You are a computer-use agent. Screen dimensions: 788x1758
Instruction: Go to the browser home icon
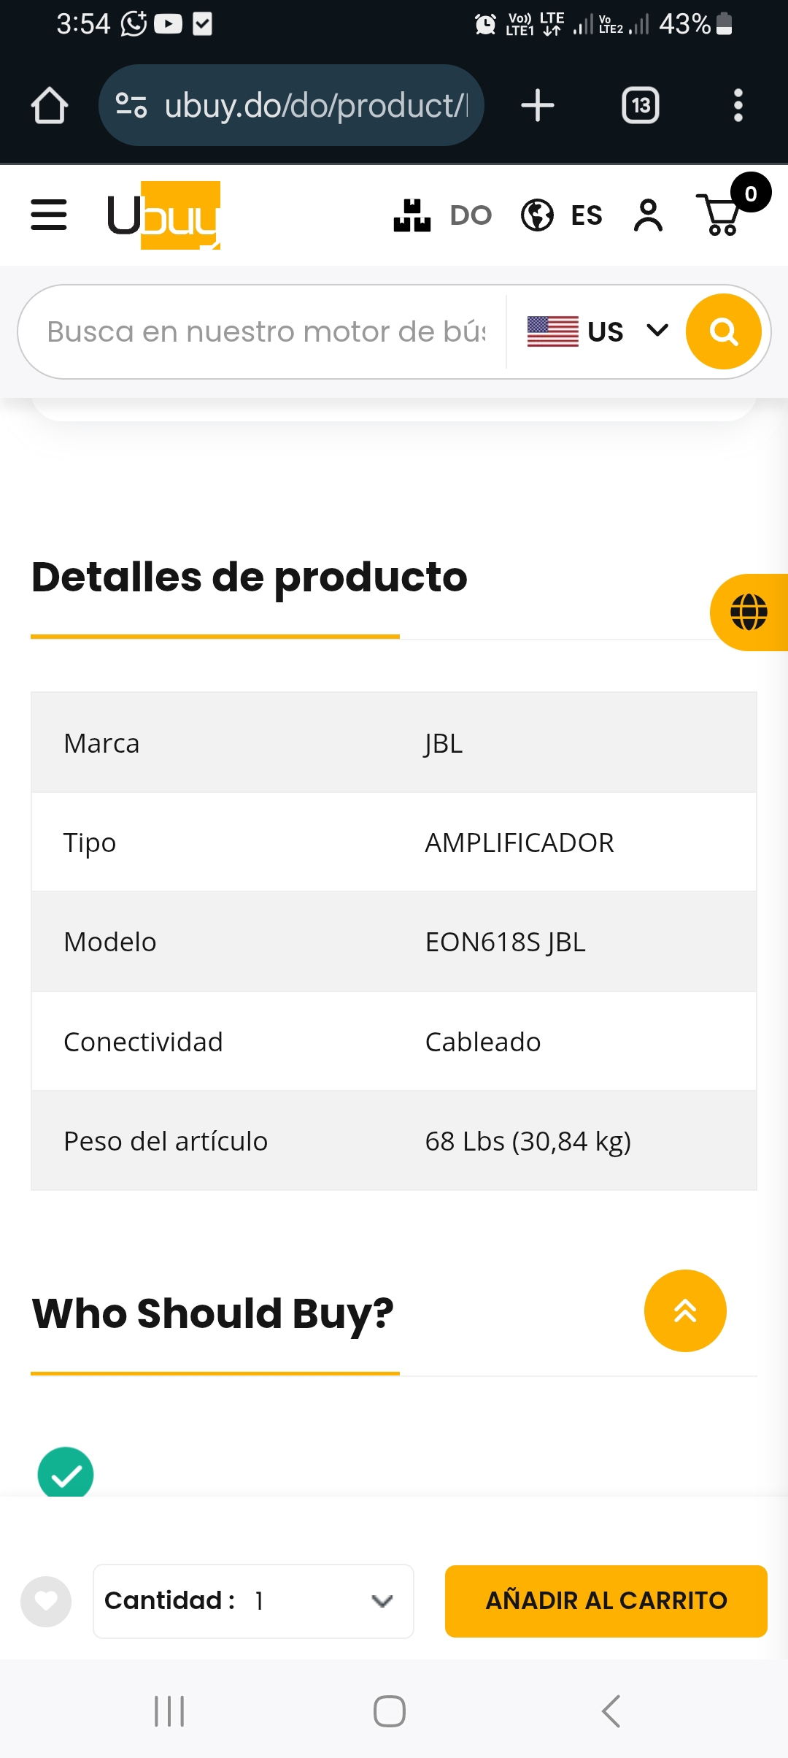pos(50,105)
